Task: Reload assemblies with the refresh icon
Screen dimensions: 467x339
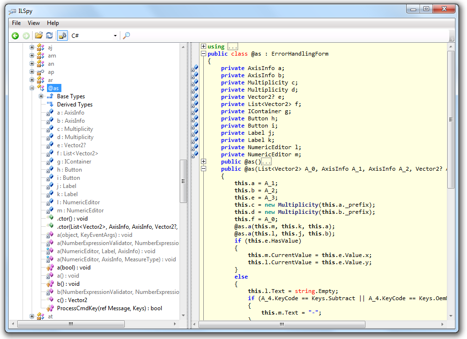Action: pyautogui.click(x=49, y=35)
